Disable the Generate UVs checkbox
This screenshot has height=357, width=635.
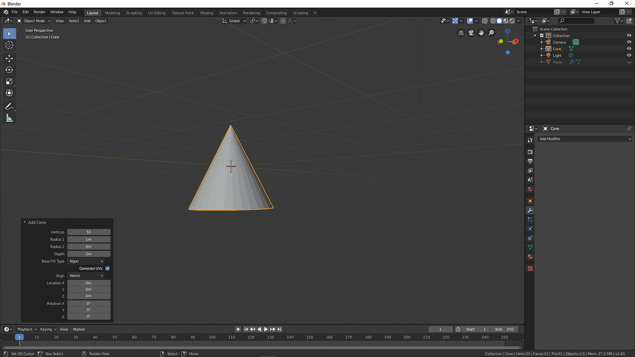[107, 268]
